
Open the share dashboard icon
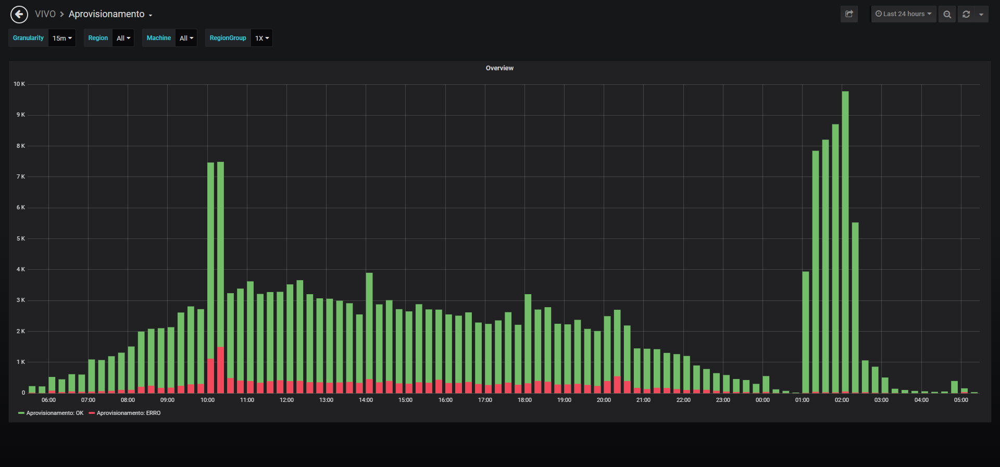(849, 14)
